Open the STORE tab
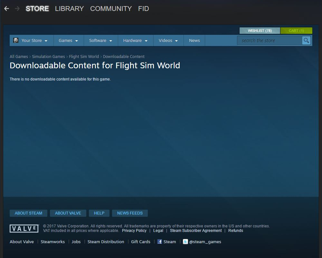The height and width of the screenshot is (258, 322). click(x=37, y=9)
